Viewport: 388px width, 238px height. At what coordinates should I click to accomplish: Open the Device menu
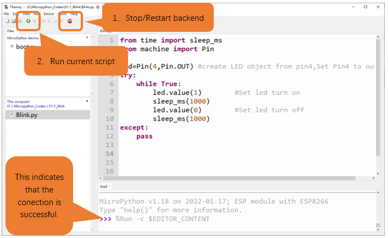[49, 14]
